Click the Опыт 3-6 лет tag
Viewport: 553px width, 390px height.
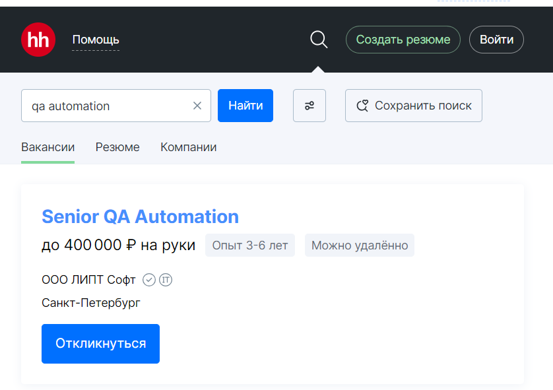pyautogui.click(x=249, y=245)
